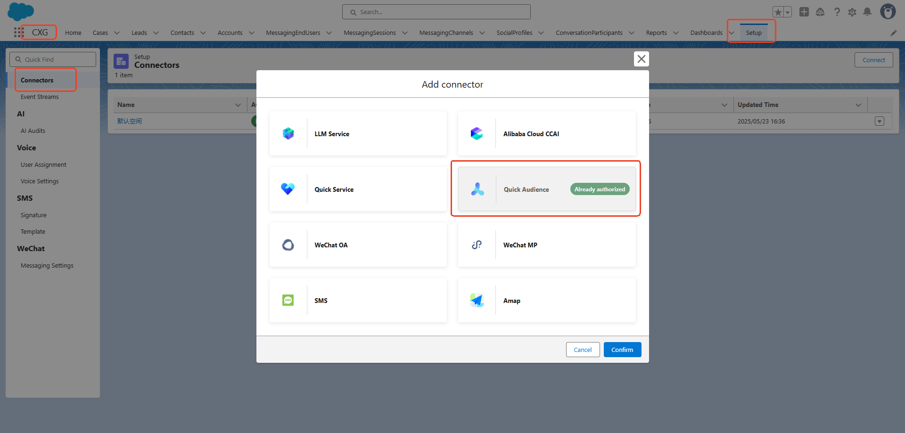This screenshot has width=905, height=433.
Task: Expand the Reports tab dropdown
Action: (676, 33)
